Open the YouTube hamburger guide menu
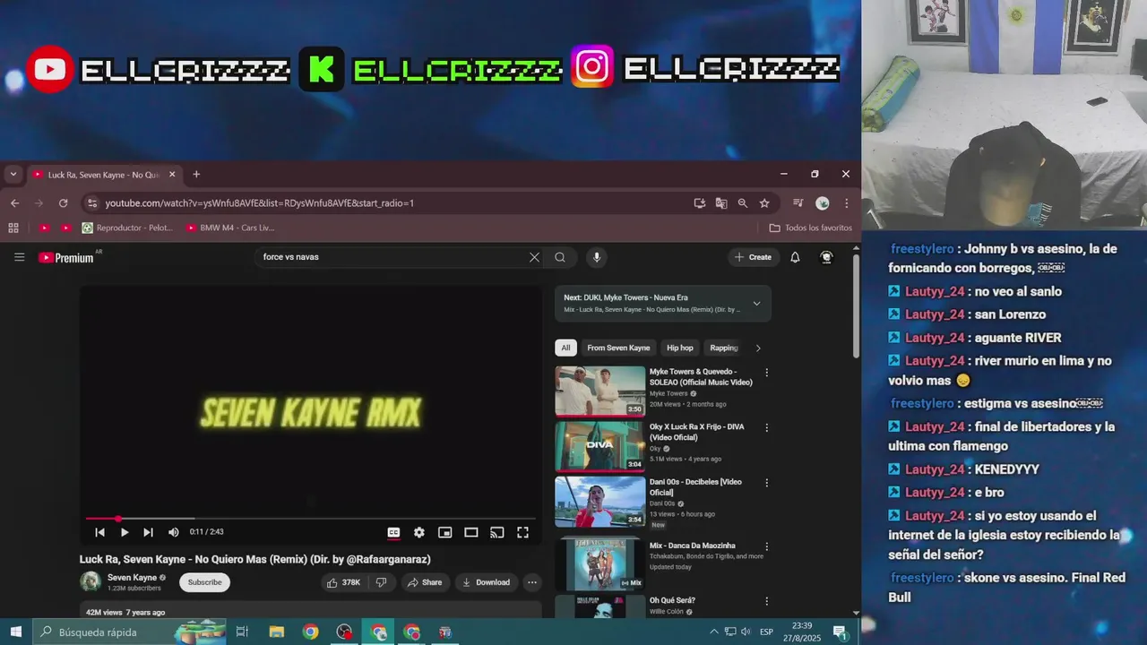The width and height of the screenshot is (1147, 645). [19, 257]
